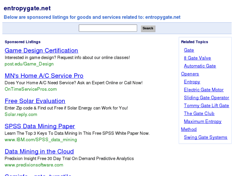Click the search text input field
This screenshot has width=234, height=176.
108,28
